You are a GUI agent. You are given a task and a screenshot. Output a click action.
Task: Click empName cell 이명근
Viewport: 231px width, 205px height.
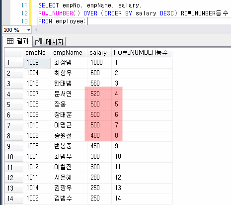click(69, 125)
